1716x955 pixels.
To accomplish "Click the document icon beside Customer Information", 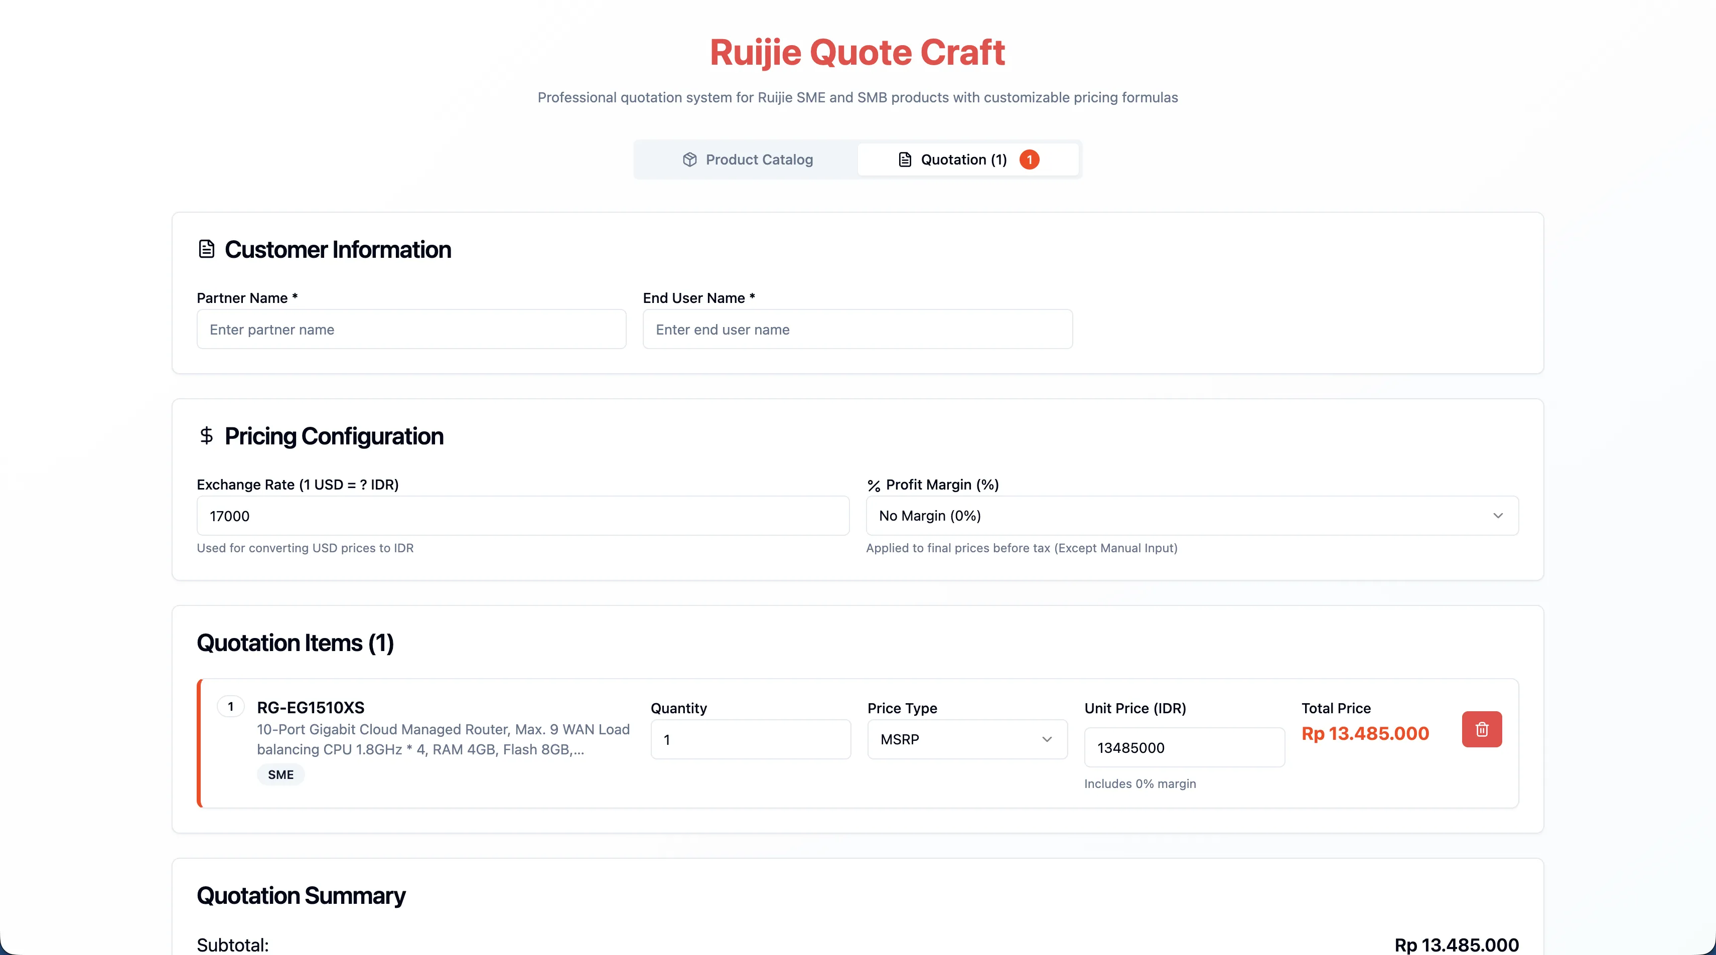I will (x=207, y=249).
